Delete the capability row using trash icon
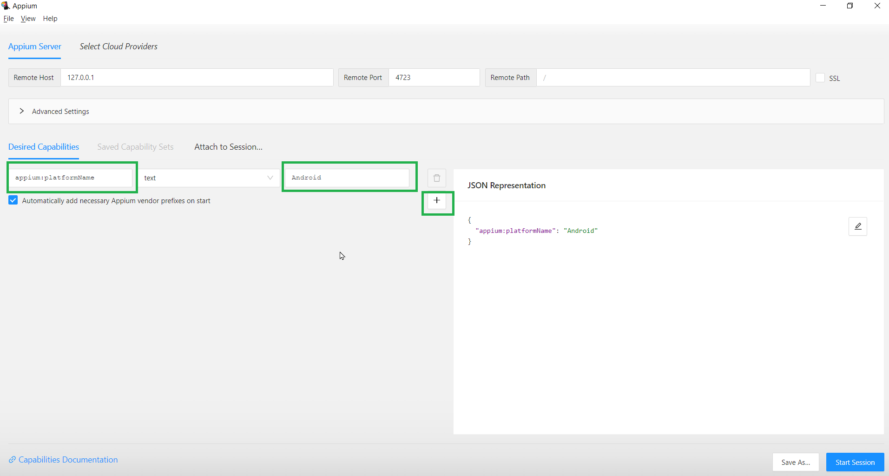This screenshot has width=889, height=476. (x=436, y=178)
